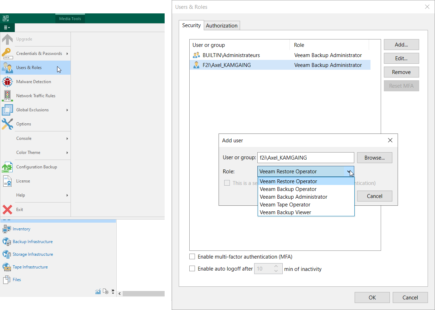Viewport: 435px width, 310px height.
Task: Click OK in Users & Roles dialog
Action: click(372, 298)
